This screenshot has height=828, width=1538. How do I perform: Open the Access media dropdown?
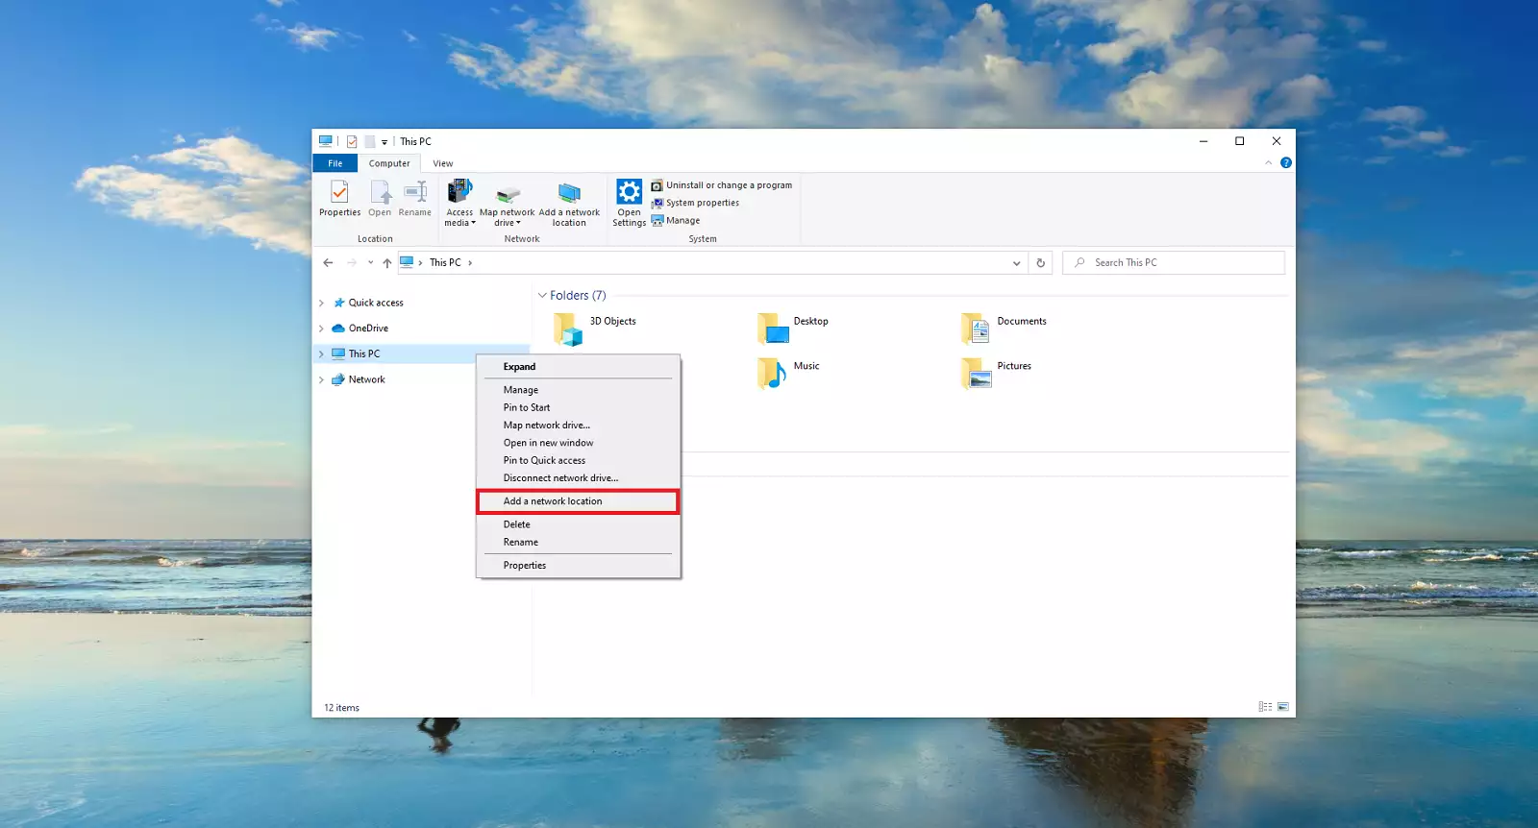tap(459, 204)
